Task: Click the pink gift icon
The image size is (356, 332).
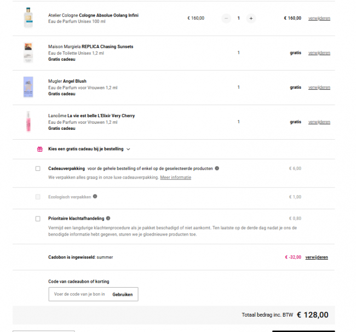Action: pos(40,149)
